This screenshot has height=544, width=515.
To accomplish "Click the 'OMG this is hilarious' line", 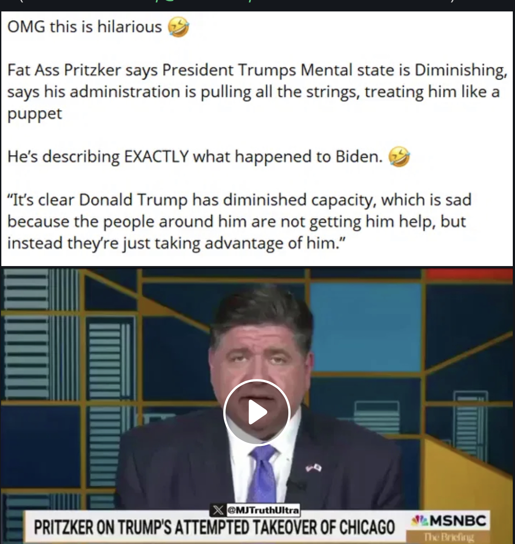I will click(x=85, y=27).
